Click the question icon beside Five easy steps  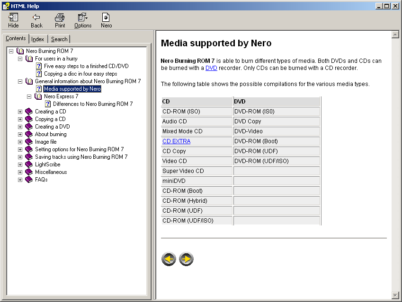[39, 66]
